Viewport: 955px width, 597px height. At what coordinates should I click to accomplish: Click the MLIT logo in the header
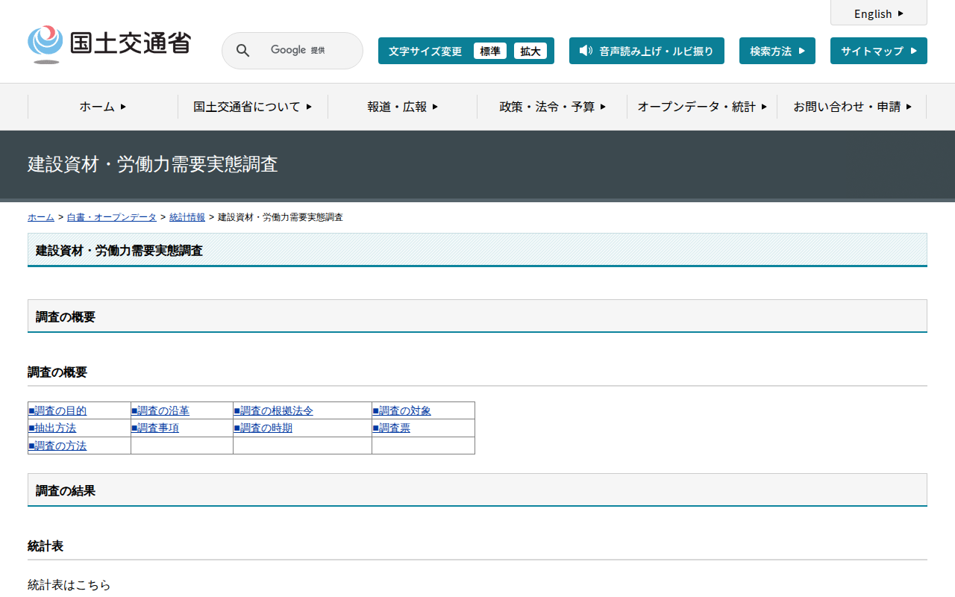(109, 44)
